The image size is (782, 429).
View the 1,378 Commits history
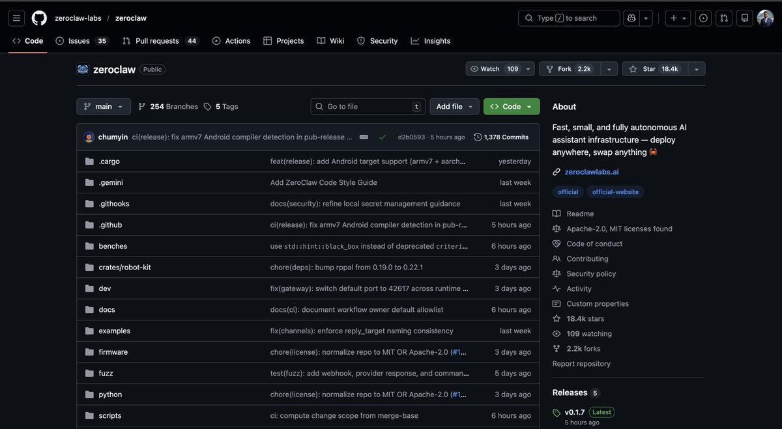[x=501, y=137]
